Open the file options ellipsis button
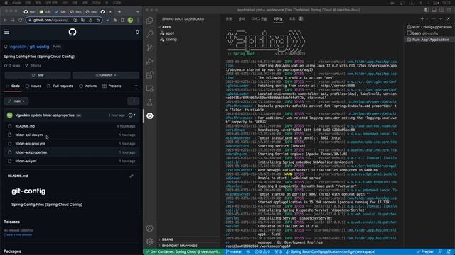The width and height of the screenshot is (455, 255). point(133,101)
